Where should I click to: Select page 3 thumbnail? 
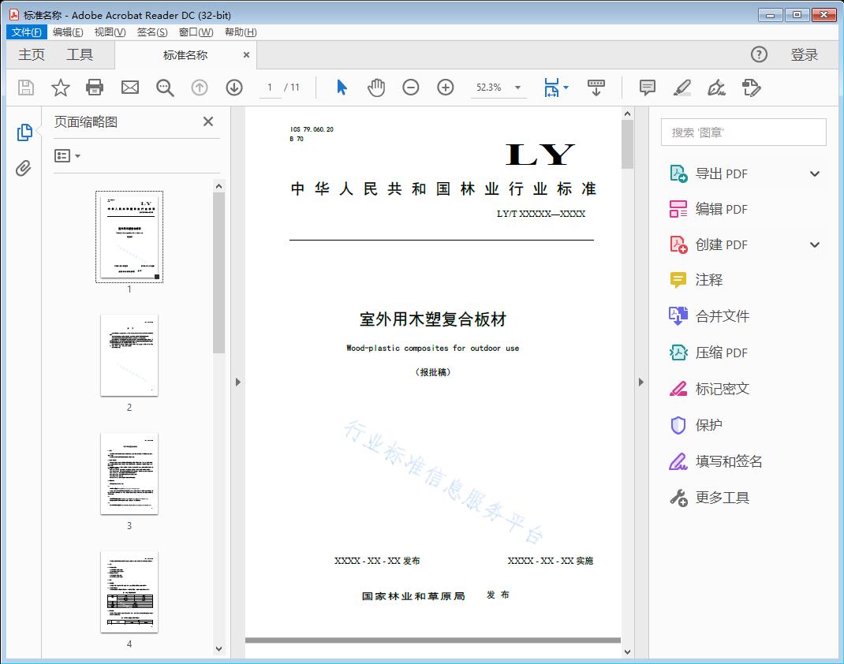click(x=129, y=474)
